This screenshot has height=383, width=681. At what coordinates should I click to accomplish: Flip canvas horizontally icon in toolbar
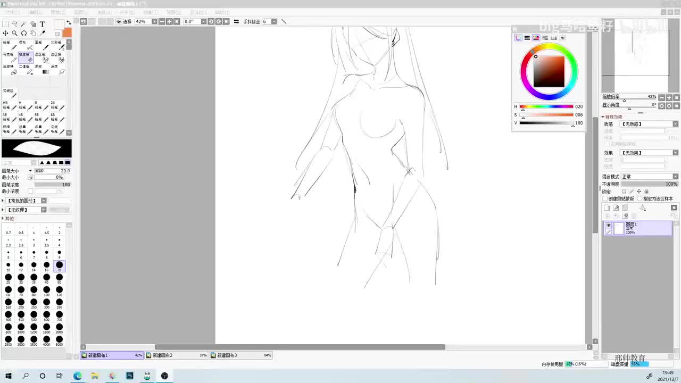pyautogui.click(x=236, y=21)
